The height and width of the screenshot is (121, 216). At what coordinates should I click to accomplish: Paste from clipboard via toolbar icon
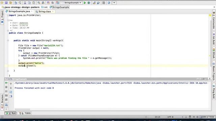click(34, 3)
